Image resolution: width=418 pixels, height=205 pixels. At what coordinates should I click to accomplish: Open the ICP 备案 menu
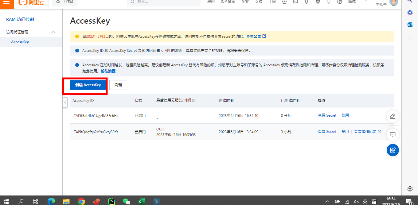coord(228,2)
